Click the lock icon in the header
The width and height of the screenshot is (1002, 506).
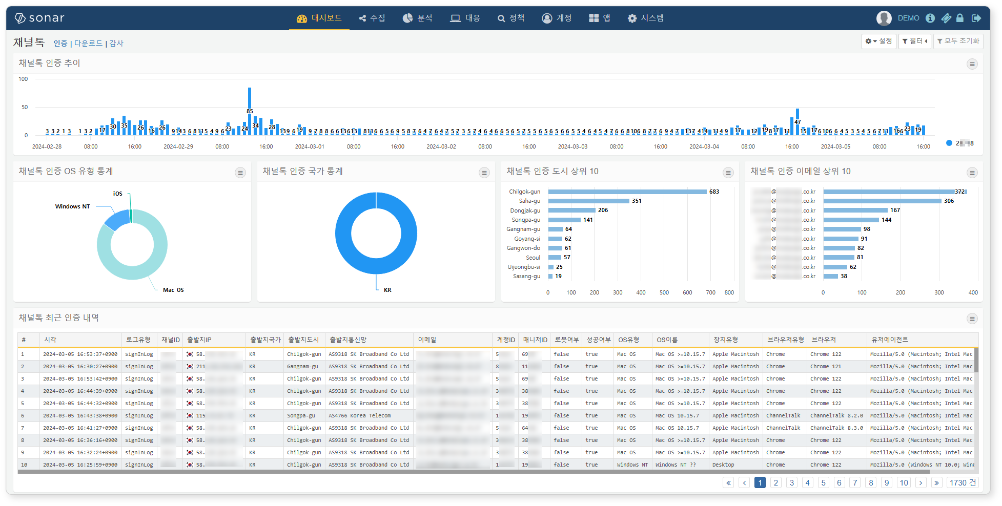pyautogui.click(x=960, y=18)
